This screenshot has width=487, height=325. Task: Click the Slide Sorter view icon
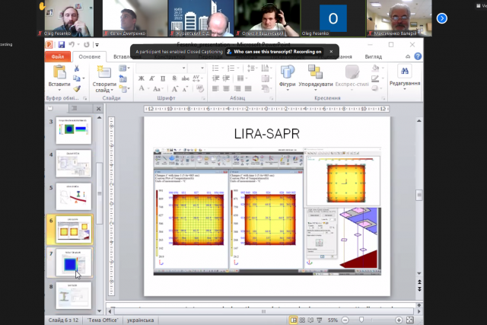[302, 320]
